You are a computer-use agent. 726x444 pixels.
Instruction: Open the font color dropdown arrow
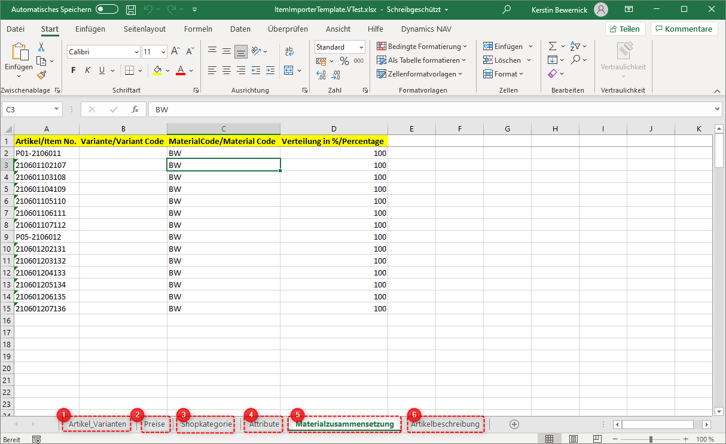click(191, 71)
